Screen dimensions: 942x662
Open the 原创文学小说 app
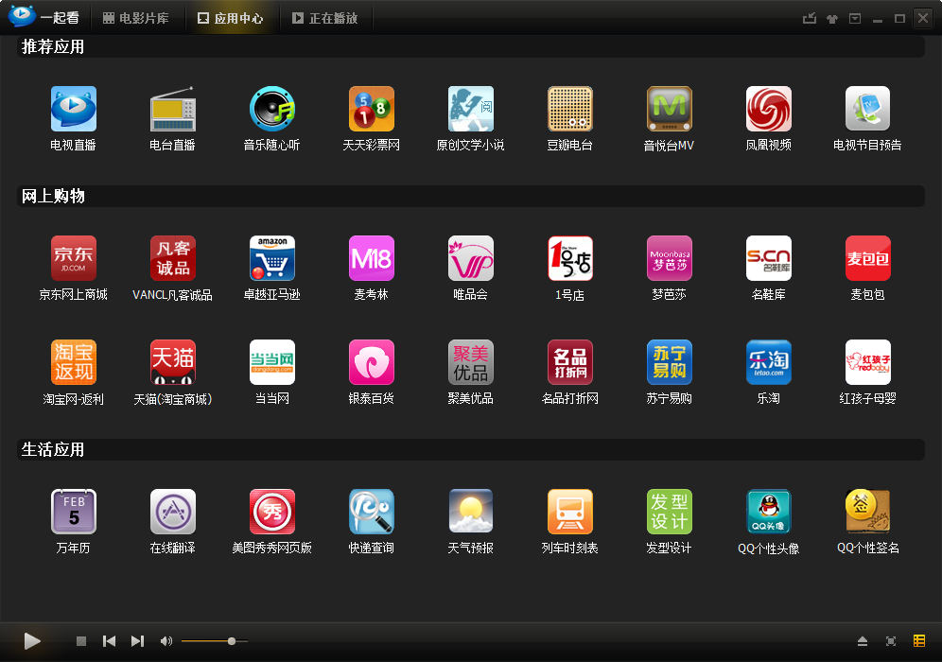pos(470,109)
